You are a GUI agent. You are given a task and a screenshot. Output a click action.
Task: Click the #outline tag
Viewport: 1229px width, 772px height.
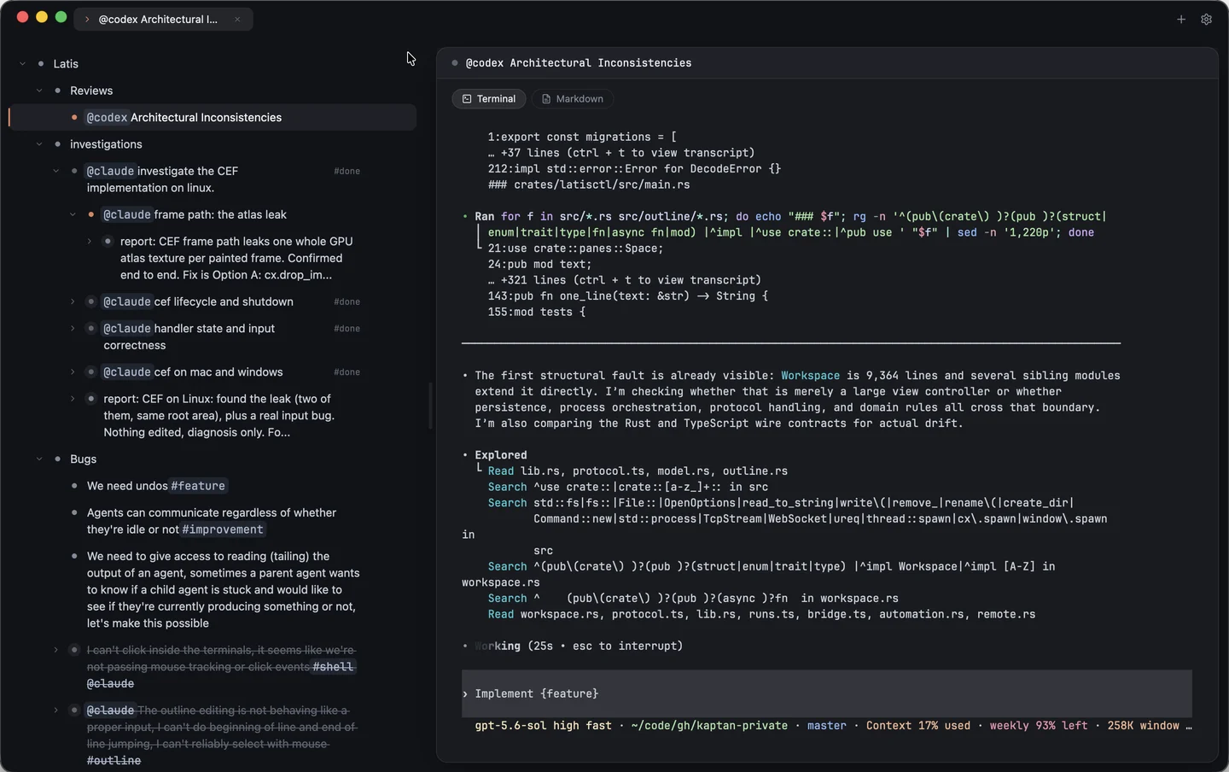point(114,761)
